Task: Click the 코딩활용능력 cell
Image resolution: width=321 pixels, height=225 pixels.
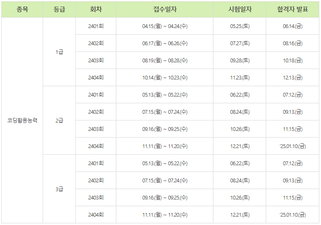Action: coord(22,120)
